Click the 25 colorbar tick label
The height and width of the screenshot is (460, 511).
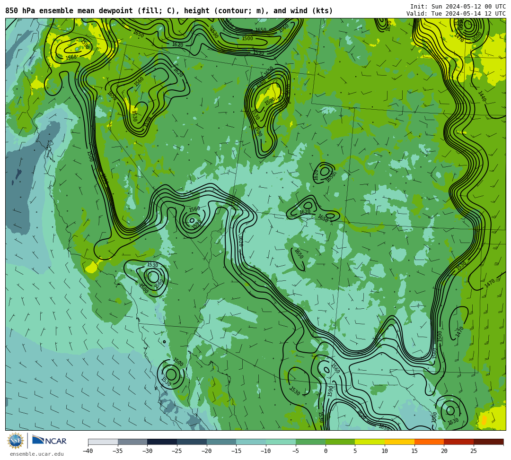click(474, 451)
